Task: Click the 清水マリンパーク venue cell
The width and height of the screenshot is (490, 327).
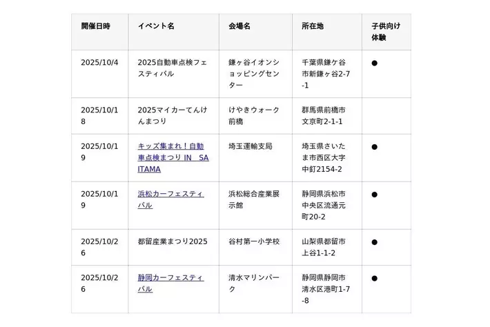Action: (x=254, y=284)
